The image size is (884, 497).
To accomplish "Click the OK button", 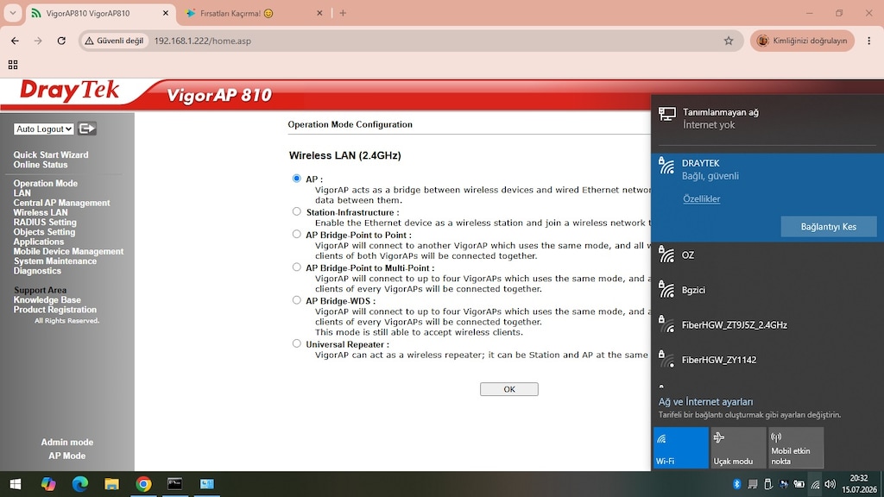I will coord(509,389).
